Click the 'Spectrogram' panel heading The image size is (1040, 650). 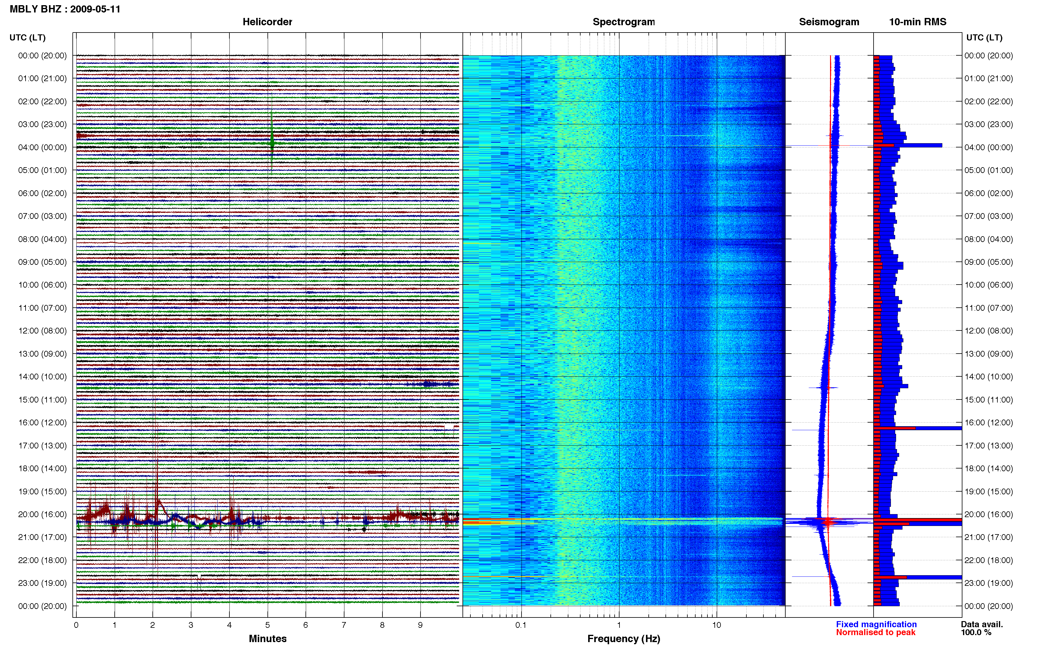624,22
